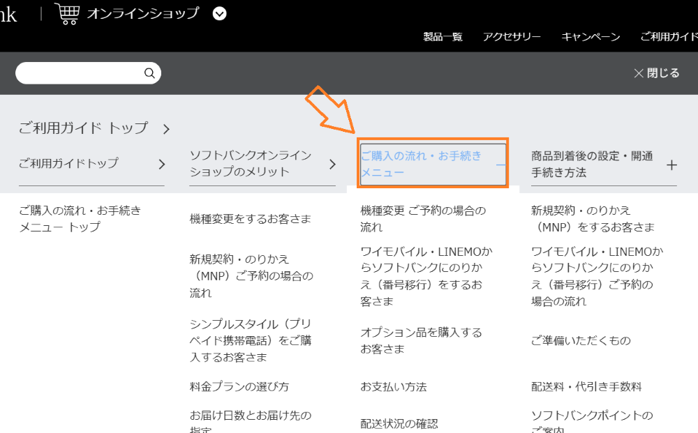Click minus icon on ご購入の流れ・お手続きメニュー
Screen dimensions: 698x433
pos(500,165)
